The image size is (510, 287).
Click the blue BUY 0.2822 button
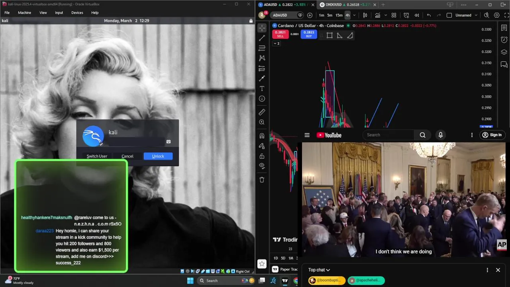tap(309, 34)
